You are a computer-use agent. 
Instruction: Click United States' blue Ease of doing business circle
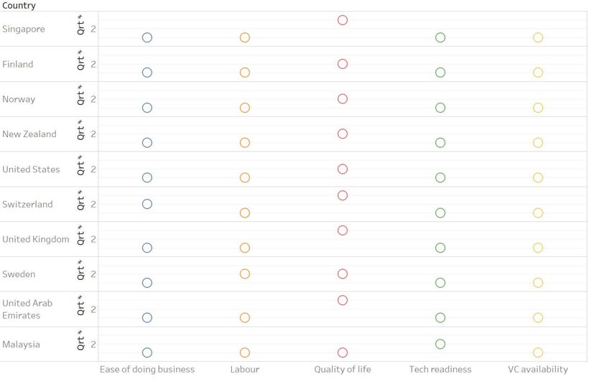click(147, 177)
